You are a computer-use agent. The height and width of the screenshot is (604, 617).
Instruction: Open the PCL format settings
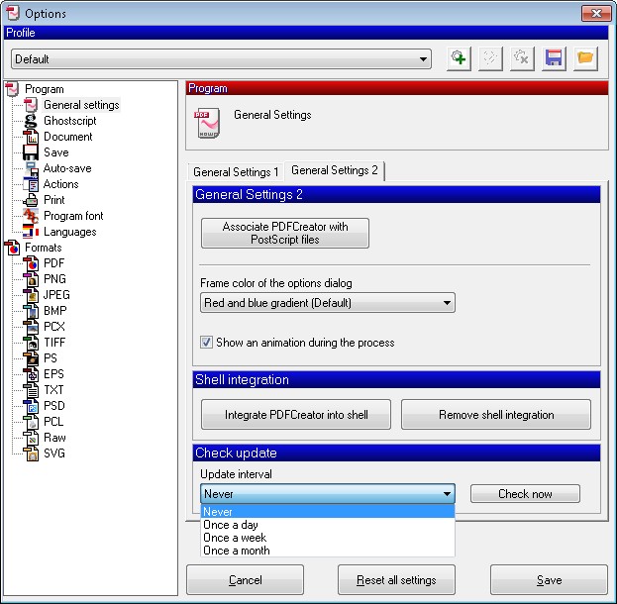point(53,422)
